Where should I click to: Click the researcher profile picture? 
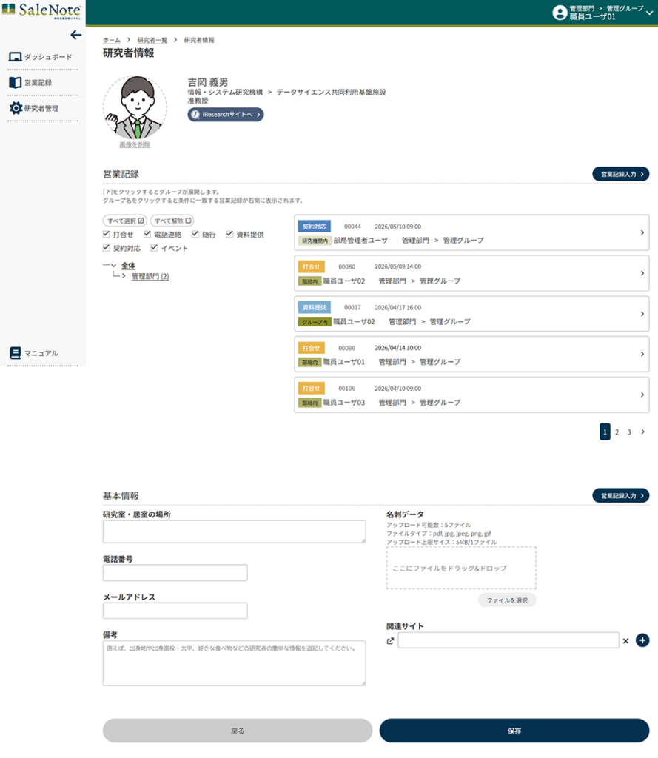(135, 107)
